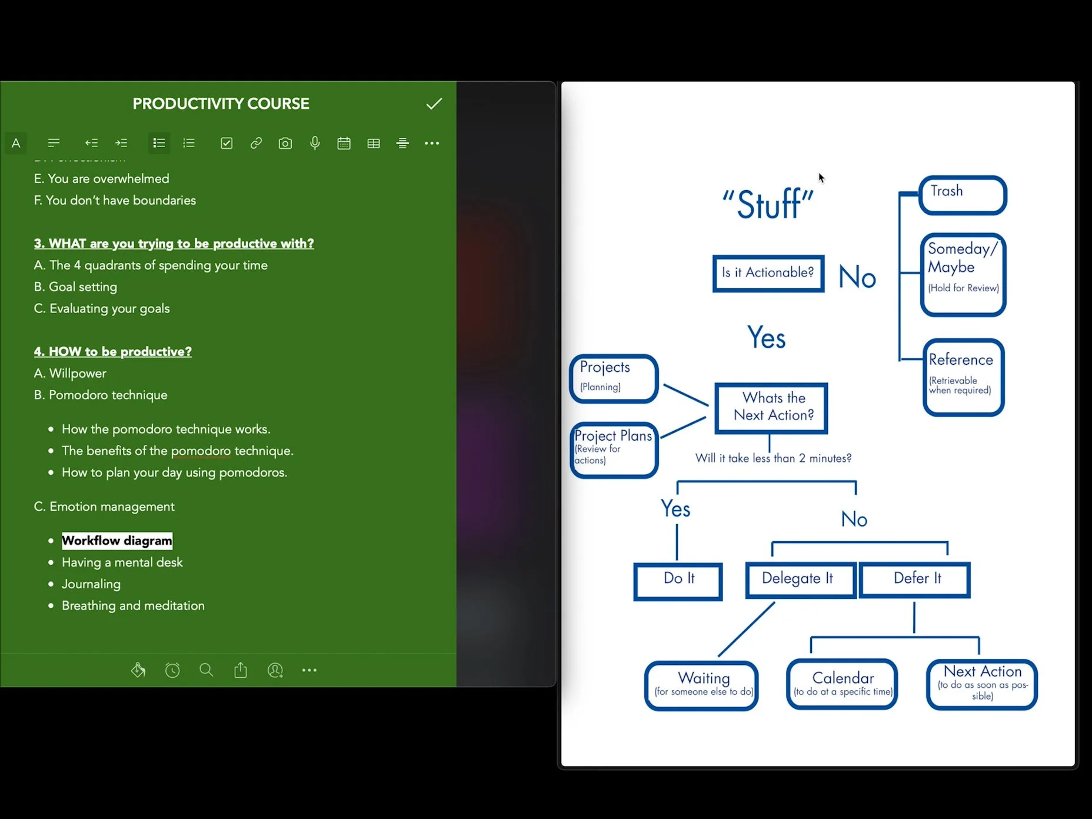
Task: Click the line 'A. Willpower'
Action: (70, 374)
